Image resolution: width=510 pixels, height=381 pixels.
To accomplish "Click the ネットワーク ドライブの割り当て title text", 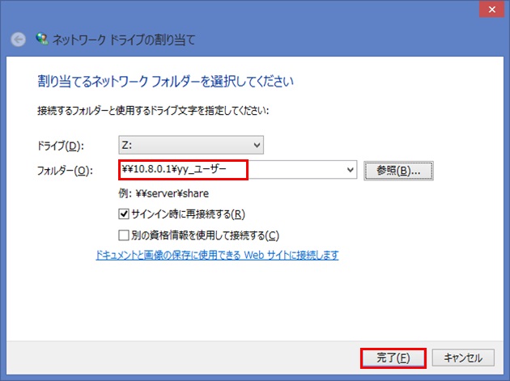I will (124, 40).
